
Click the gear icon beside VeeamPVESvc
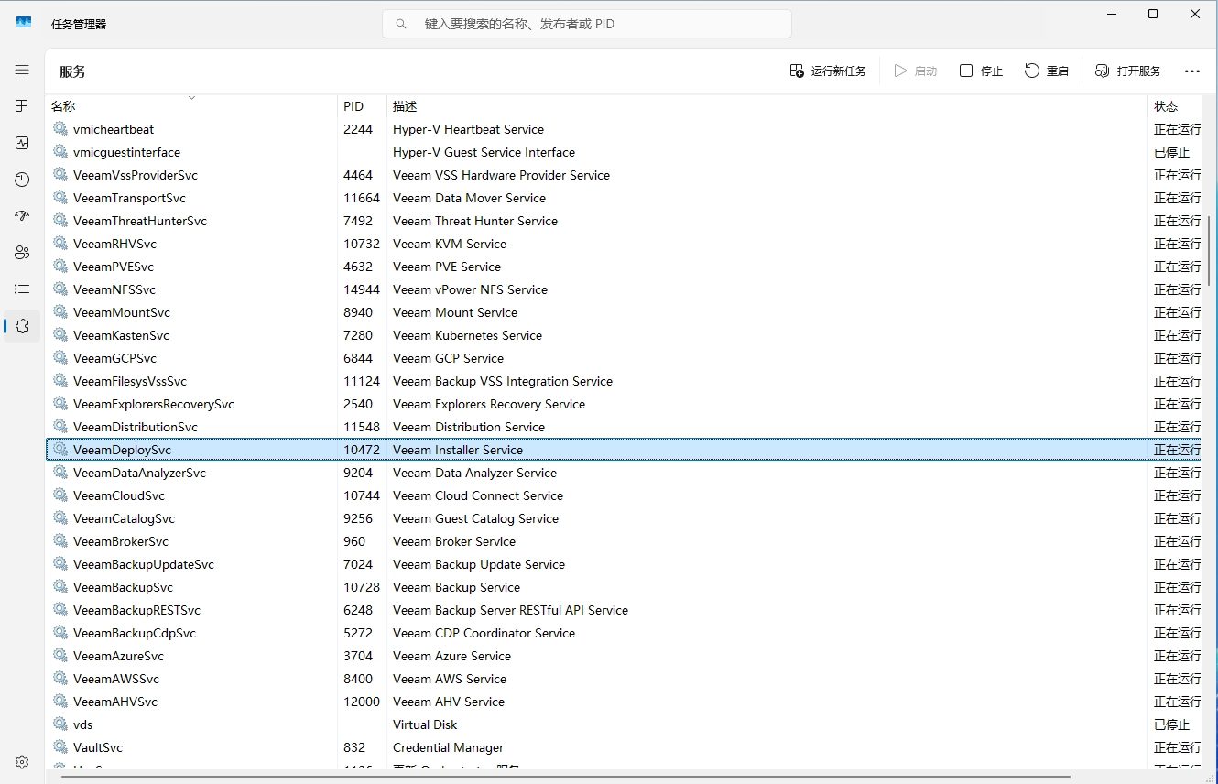[60, 267]
